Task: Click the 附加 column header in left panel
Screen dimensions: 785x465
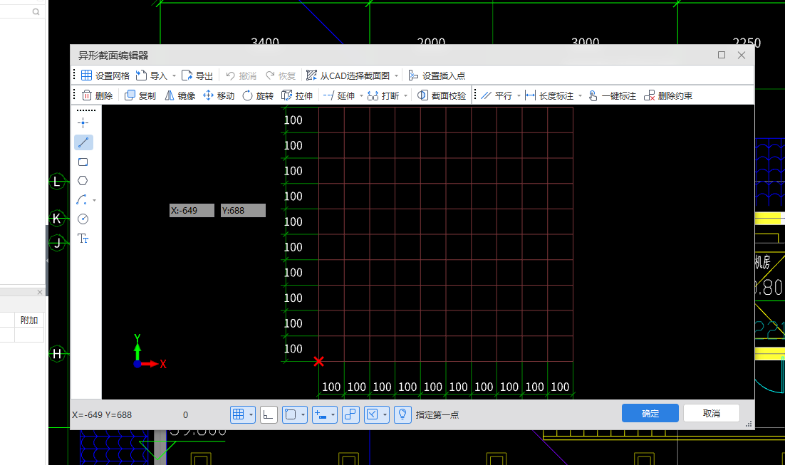Action: (29, 320)
